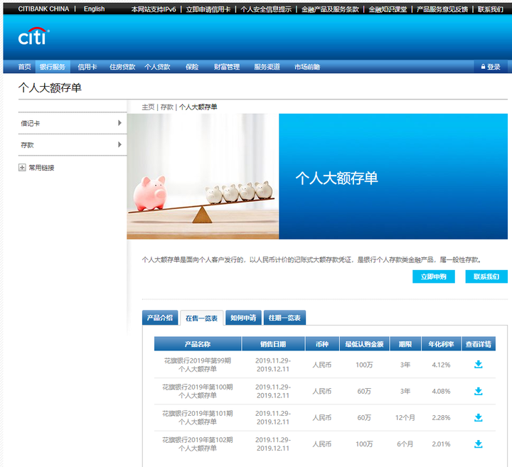
Task: Click 个人大额存单 in breadcrumb
Action: [x=198, y=107]
